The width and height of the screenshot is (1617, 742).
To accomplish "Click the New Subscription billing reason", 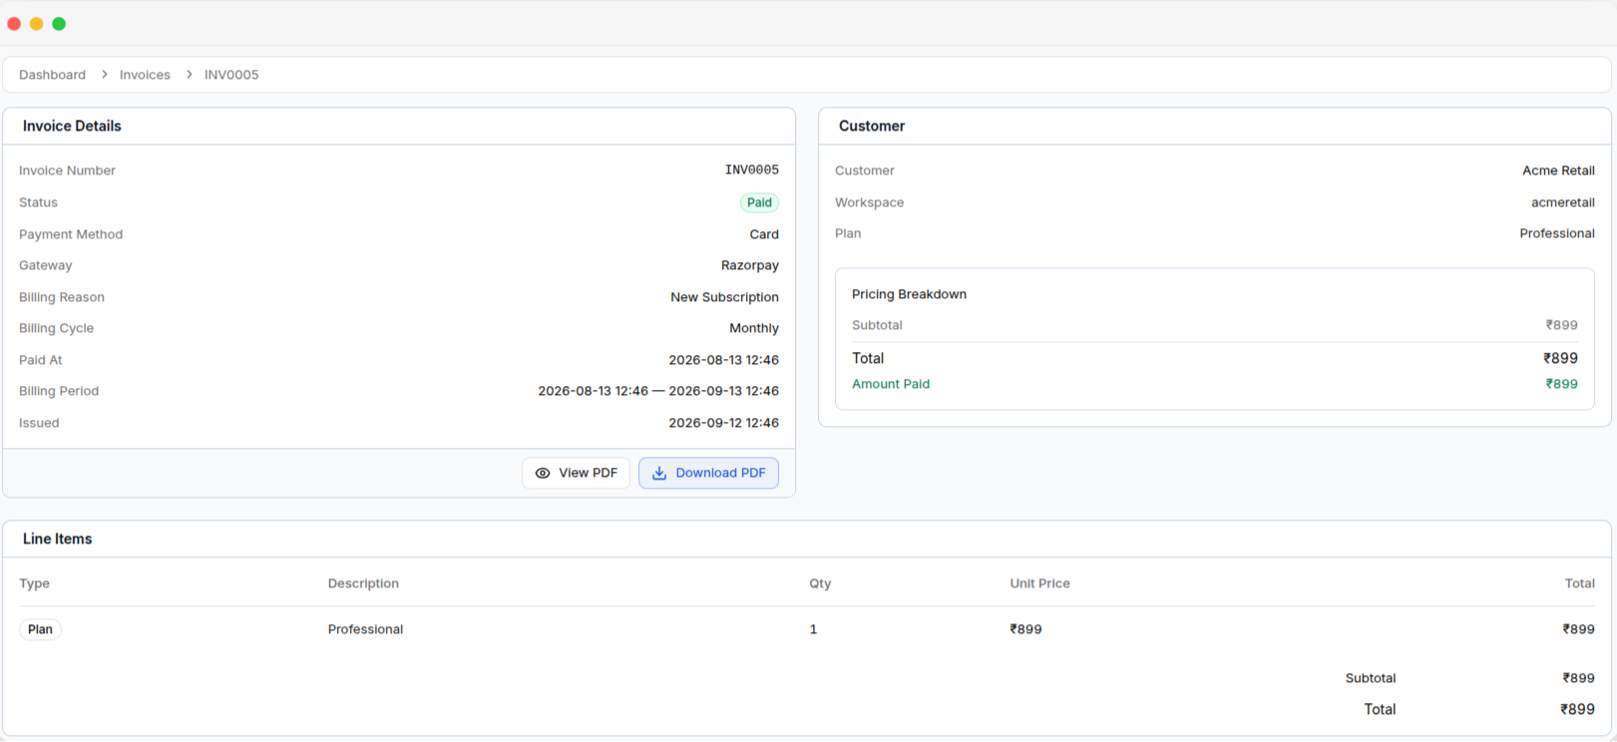I will point(724,297).
